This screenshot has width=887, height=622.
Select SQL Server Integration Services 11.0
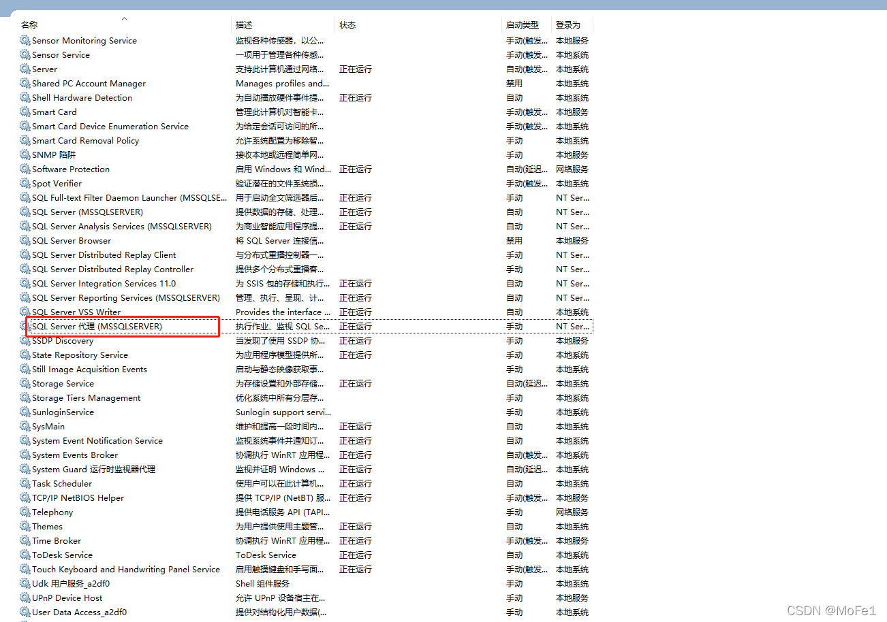click(x=104, y=283)
